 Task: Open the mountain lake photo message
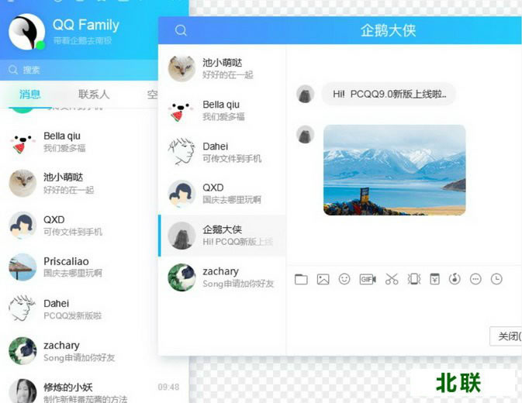pyautogui.click(x=395, y=170)
